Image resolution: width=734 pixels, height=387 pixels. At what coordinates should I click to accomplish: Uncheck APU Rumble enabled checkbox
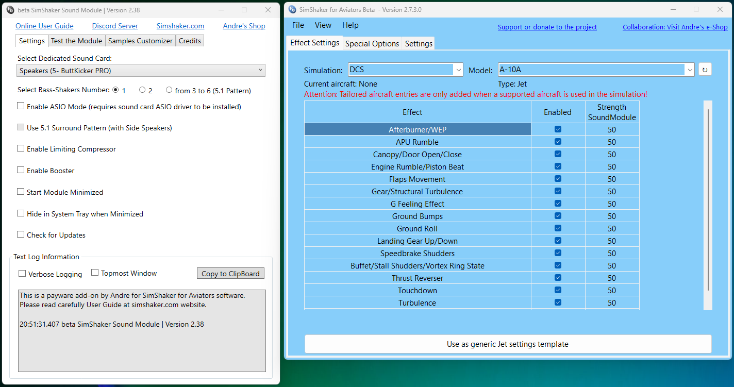[558, 142]
